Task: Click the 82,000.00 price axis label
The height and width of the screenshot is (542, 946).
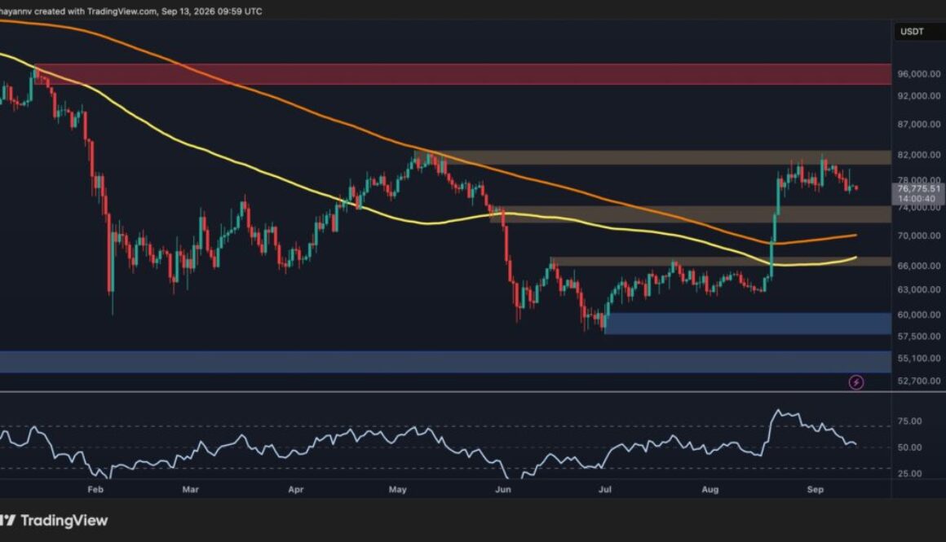Action: [x=918, y=154]
